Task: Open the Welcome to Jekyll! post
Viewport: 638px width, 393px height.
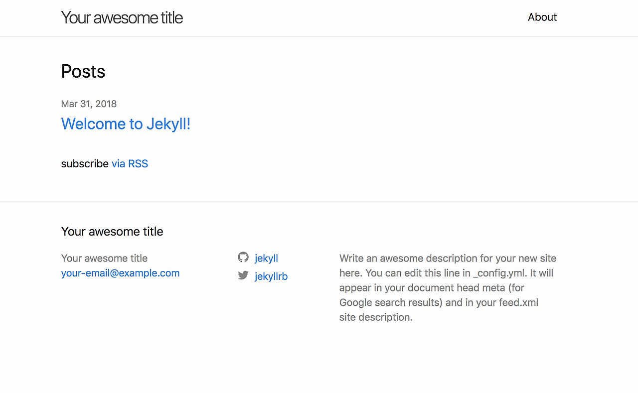Action: tap(126, 124)
